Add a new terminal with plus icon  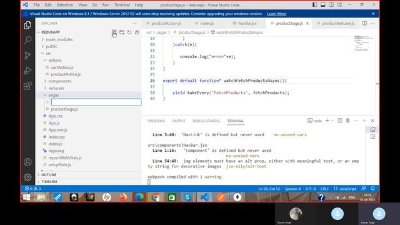point(327,121)
